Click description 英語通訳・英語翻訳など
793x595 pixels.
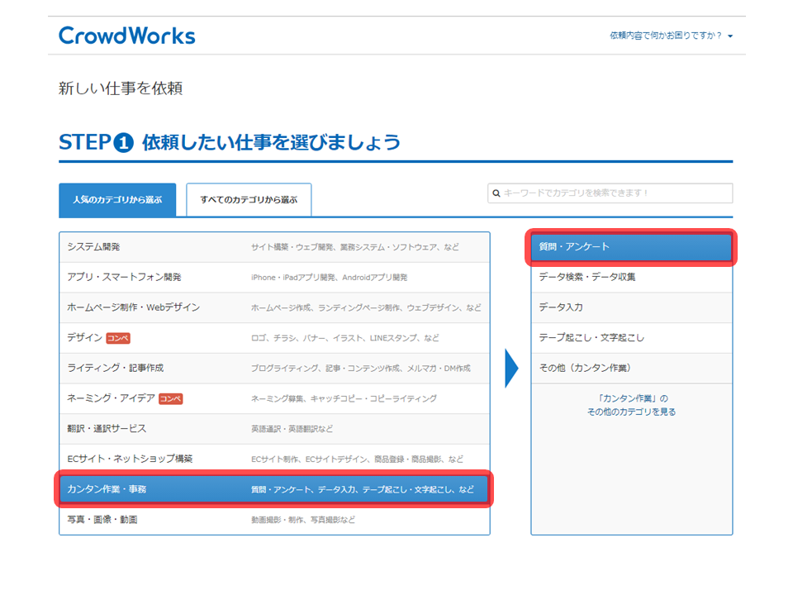tap(292, 429)
